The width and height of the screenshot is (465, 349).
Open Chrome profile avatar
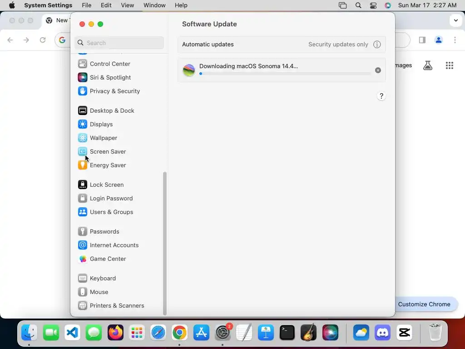click(x=439, y=40)
